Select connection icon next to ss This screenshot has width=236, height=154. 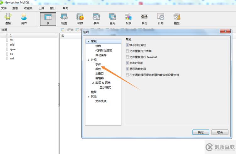coord(7,54)
